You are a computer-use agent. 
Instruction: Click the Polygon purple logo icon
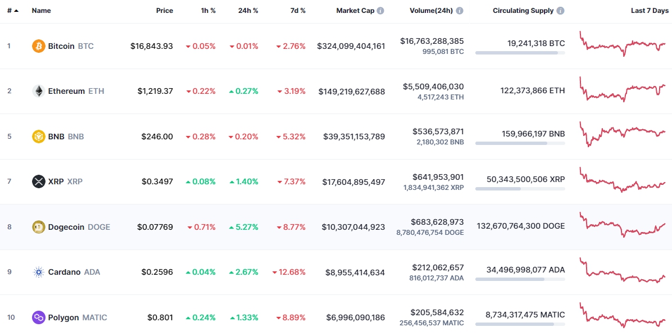tap(39, 317)
